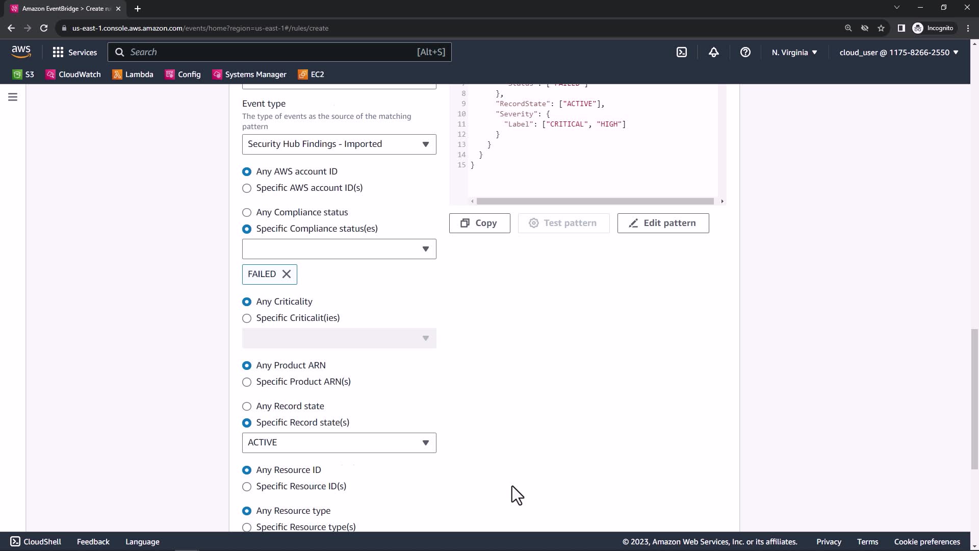The width and height of the screenshot is (979, 551).
Task: Open the CloudShell icon in top bar
Action: tap(682, 52)
